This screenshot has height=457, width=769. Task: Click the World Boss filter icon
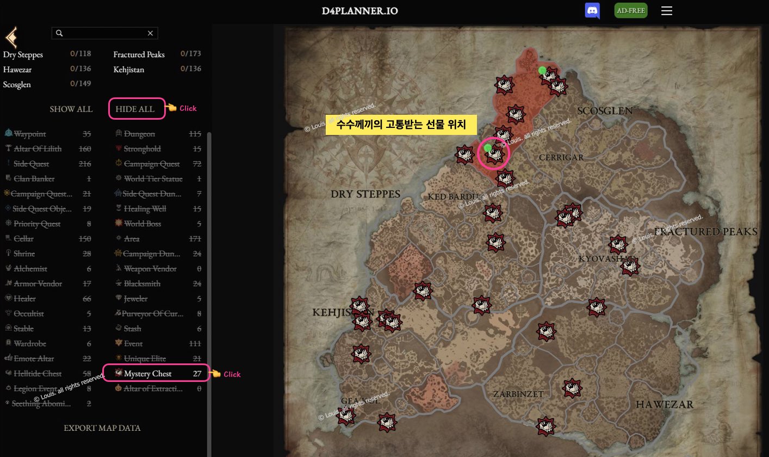[x=119, y=224]
